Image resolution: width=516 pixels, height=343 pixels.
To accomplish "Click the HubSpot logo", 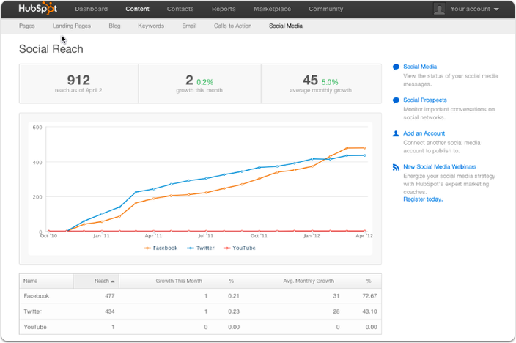I will (40, 9).
